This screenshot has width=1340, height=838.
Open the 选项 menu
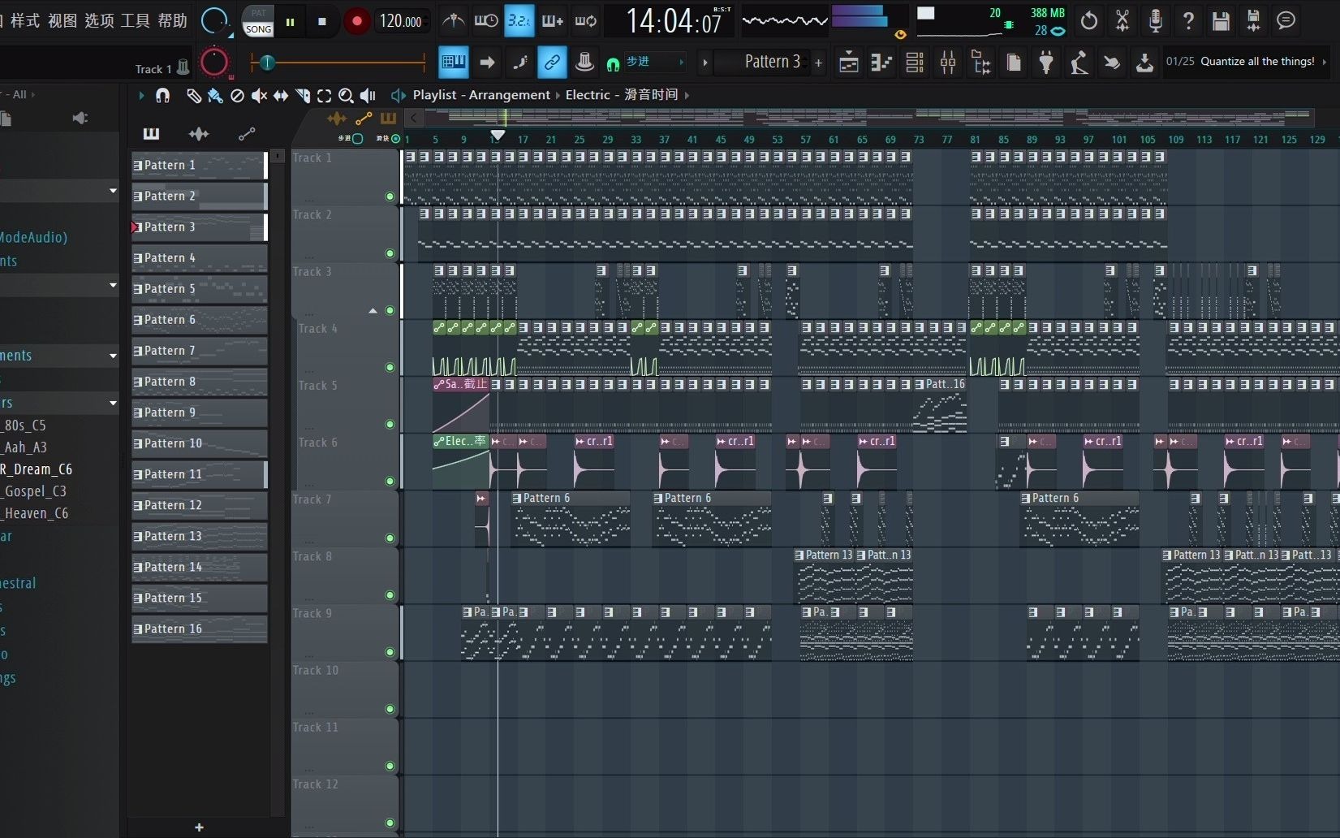(99, 20)
